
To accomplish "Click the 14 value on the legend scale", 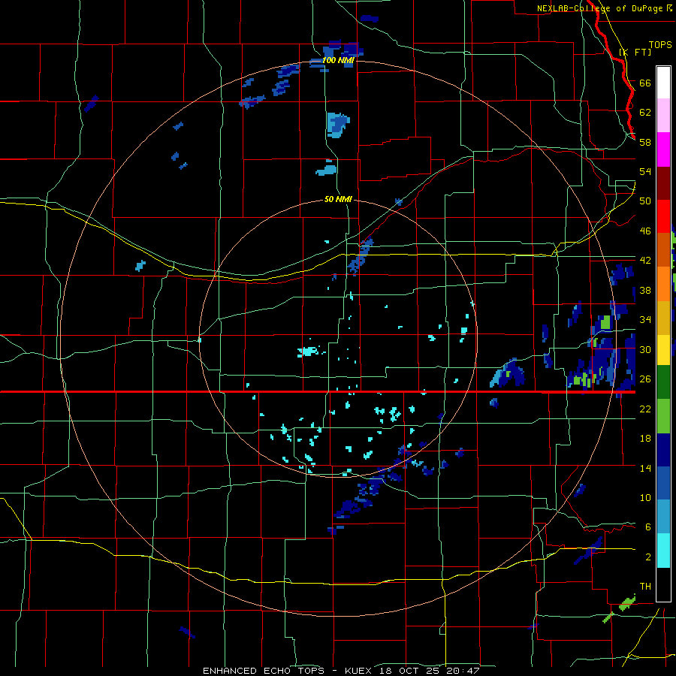I will [645, 468].
